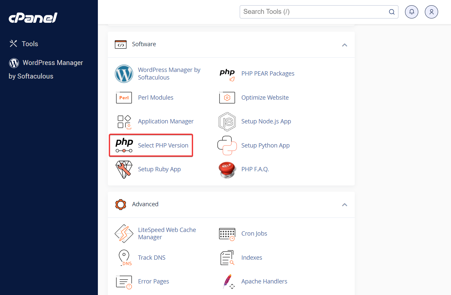The width and height of the screenshot is (451, 295).
Task: Click the WordPress sidebar logo icon
Action: pos(14,63)
